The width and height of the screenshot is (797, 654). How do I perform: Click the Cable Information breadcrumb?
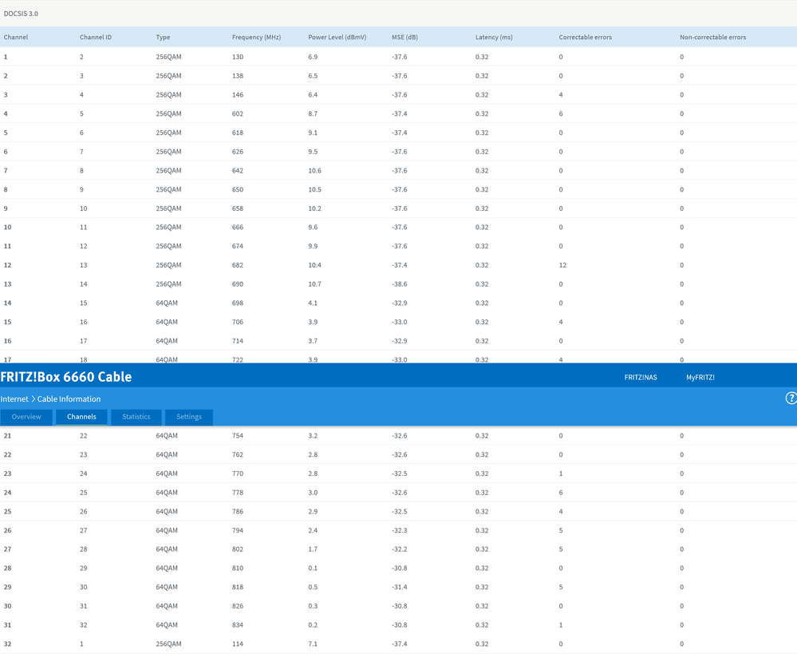(69, 399)
